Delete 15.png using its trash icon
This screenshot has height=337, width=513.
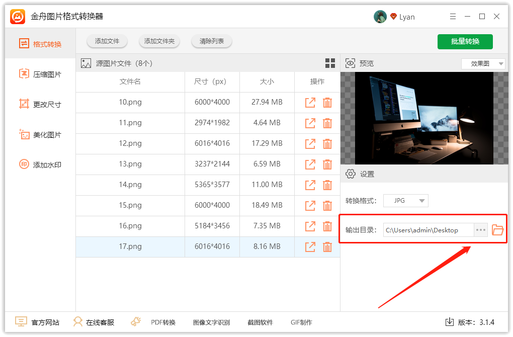[x=327, y=206]
